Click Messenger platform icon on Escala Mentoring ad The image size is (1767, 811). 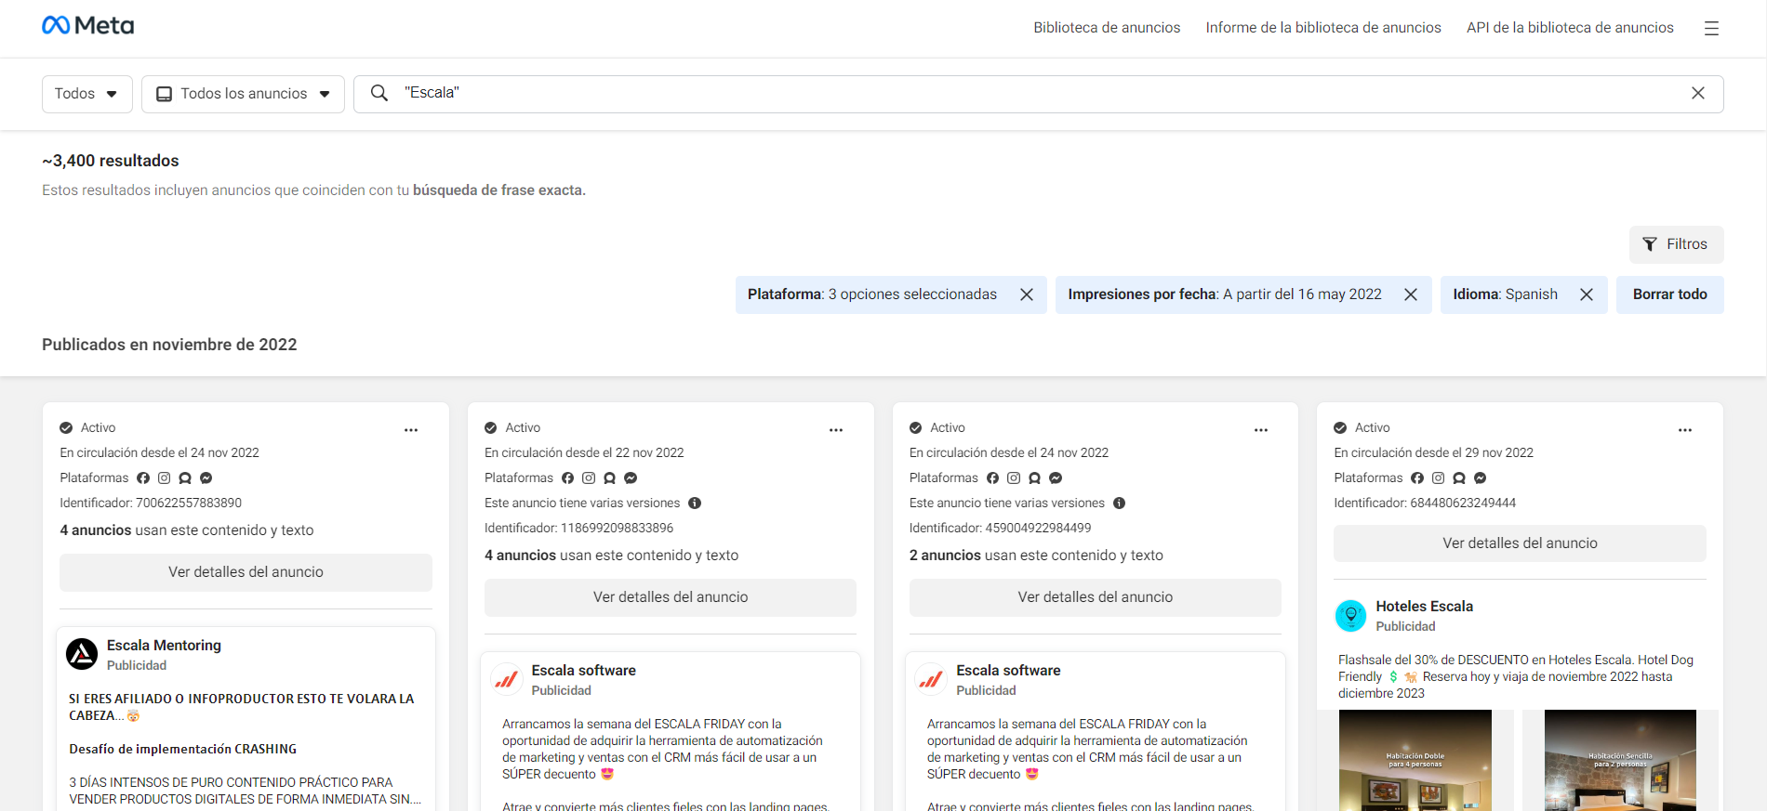(206, 477)
